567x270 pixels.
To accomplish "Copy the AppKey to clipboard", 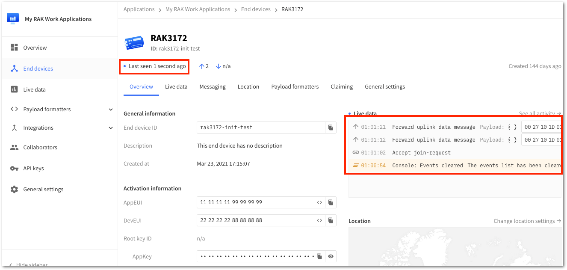I will pos(319,256).
